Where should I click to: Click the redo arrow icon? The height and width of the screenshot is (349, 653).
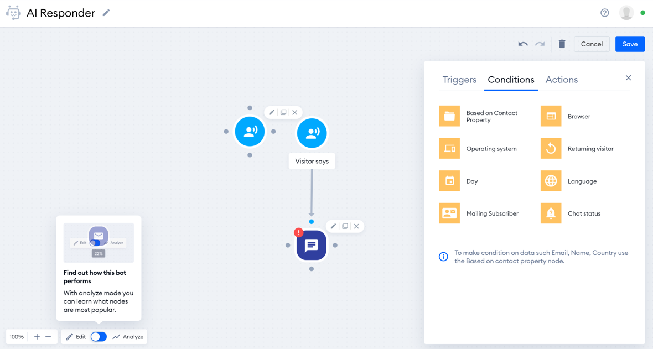tap(540, 44)
